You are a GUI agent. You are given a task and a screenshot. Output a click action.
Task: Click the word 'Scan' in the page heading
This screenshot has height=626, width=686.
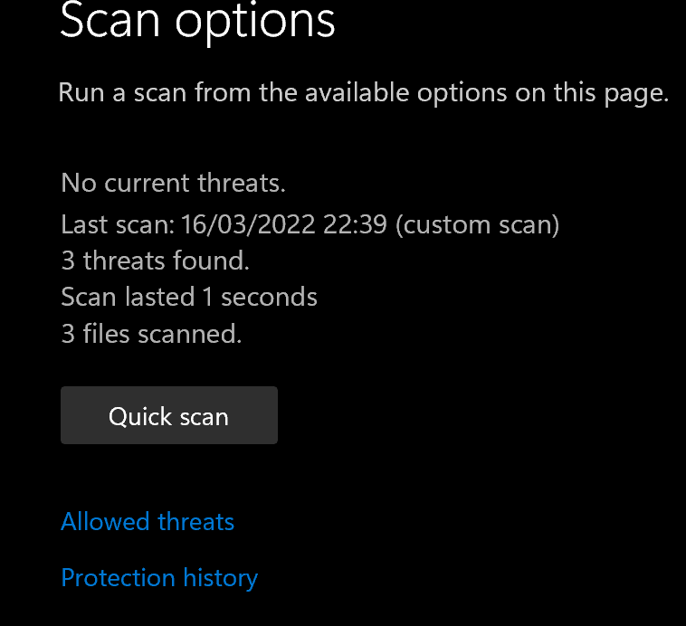coord(110,20)
